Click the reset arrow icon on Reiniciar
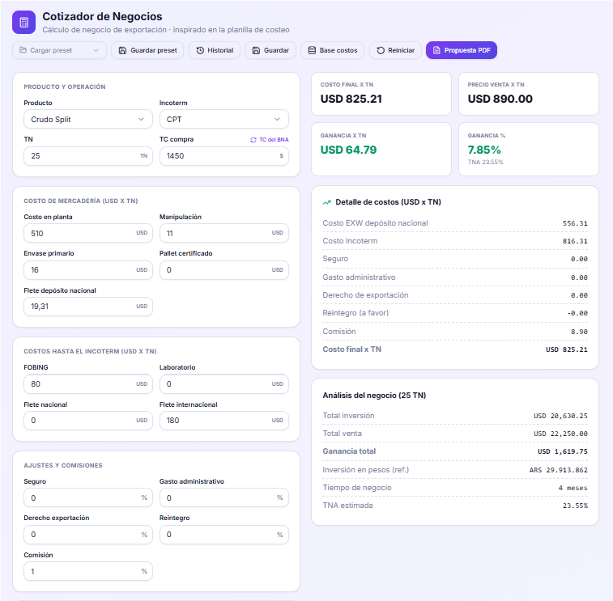This screenshot has height=601, width=613. [x=381, y=50]
